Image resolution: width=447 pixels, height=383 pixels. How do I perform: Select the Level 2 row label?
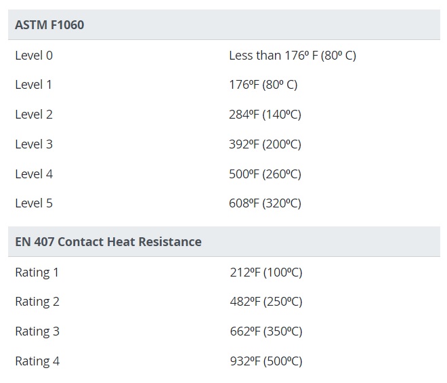tap(34, 115)
